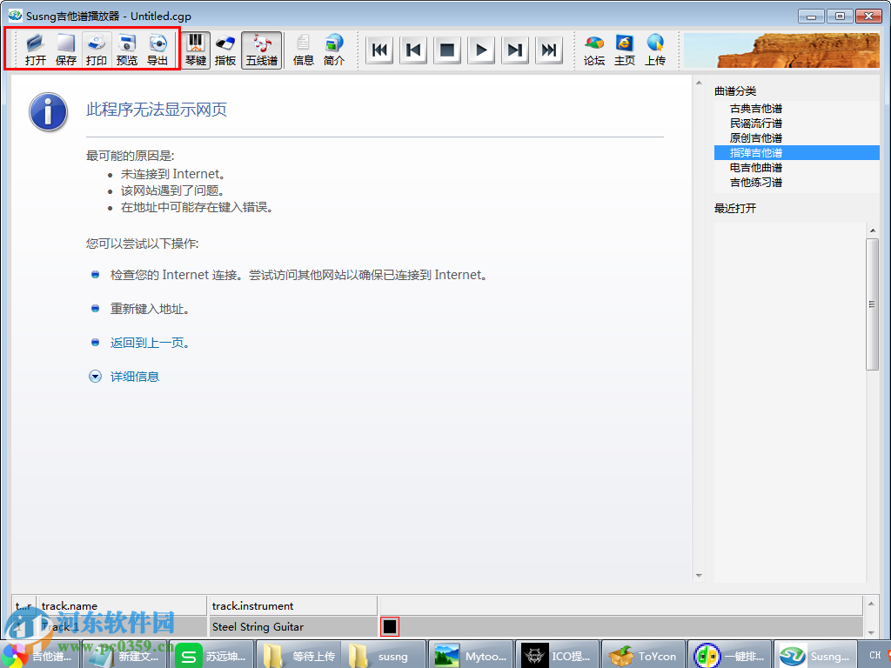The width and height of the screenshot is (891, 668).
Task: Show the piano keyboard view (琴键)
Action: [196, 50]
